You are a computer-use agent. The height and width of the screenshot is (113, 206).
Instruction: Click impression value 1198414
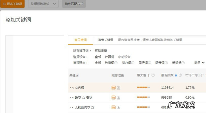[x=167, y=88]
